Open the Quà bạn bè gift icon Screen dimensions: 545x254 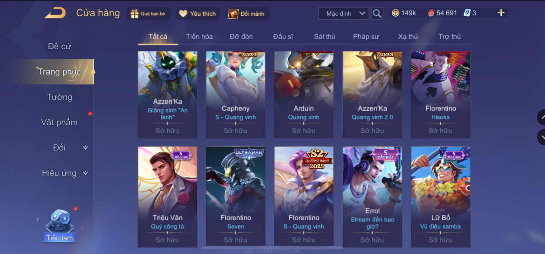click(x=148, y=14)
